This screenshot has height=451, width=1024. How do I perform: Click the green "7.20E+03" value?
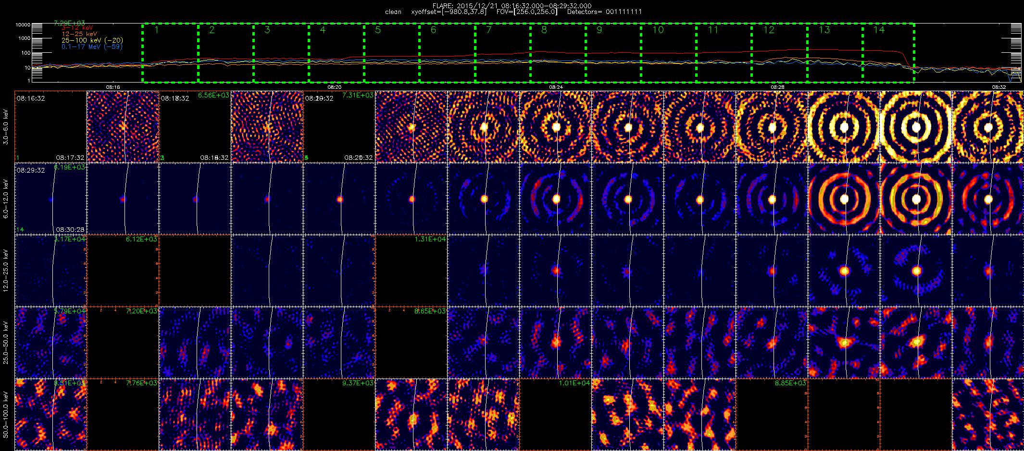click(141, 311)
